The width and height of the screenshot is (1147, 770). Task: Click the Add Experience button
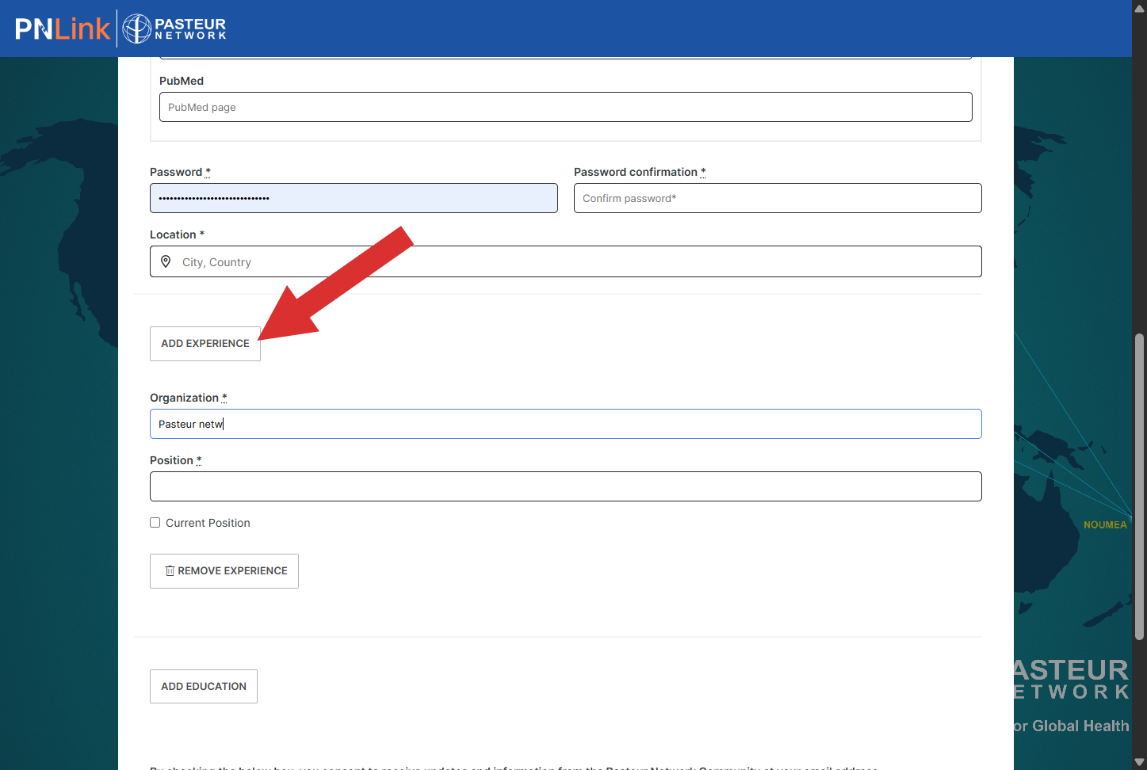(205, 344)
